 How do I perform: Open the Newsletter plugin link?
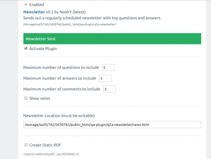click(x=34, y=12)
